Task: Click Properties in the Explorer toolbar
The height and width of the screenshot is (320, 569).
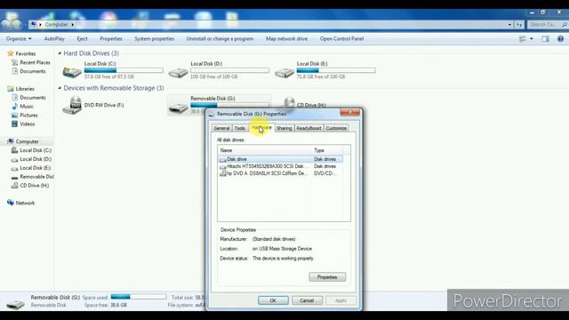Action: [x=111, y=39]
